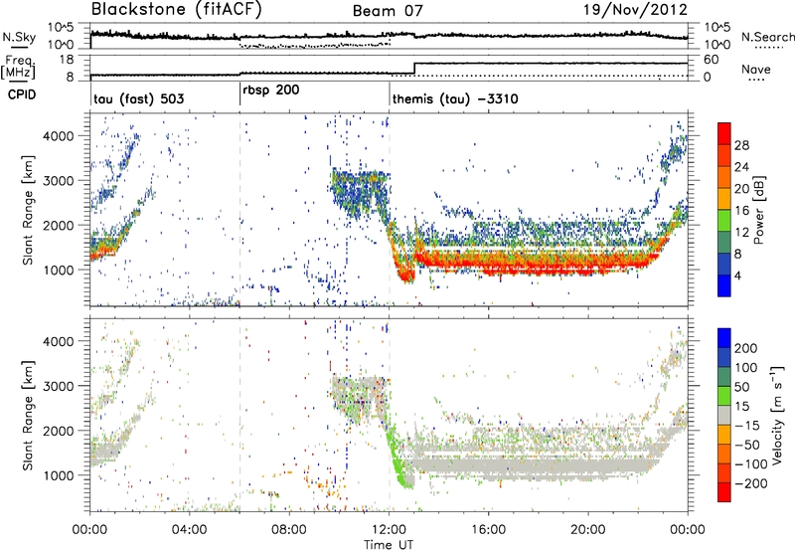
Task: Click the date '19/Nov/2012'
Action: [635, 10]
